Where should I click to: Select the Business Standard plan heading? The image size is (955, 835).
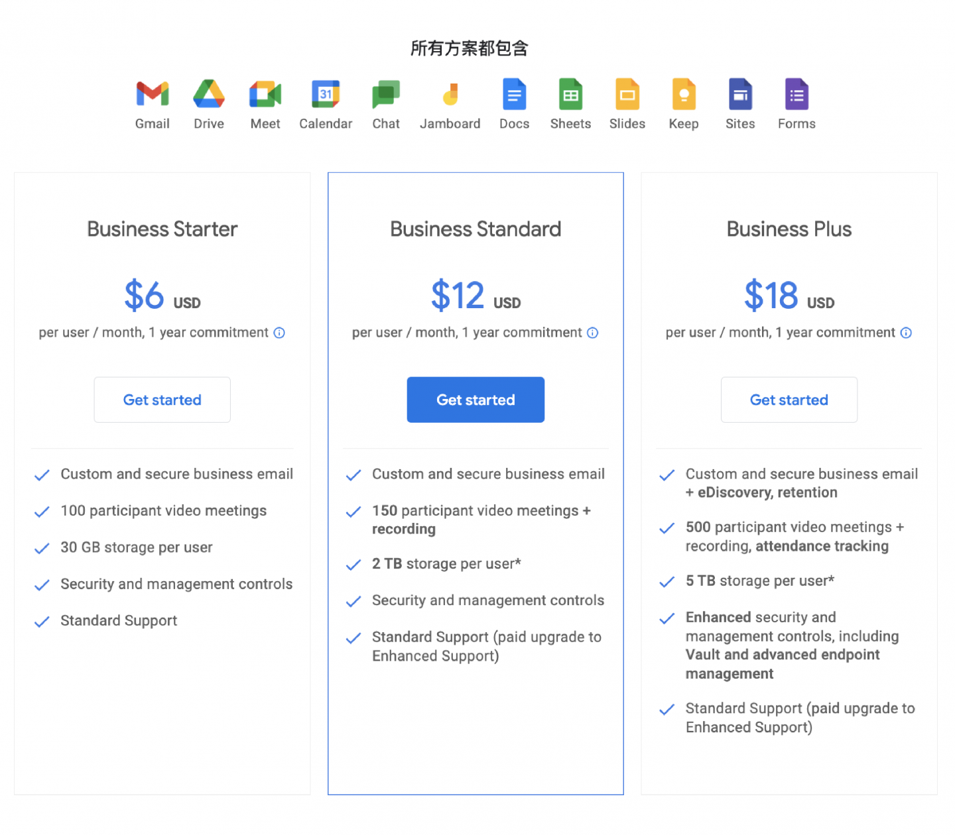click(x=476, y=229)
